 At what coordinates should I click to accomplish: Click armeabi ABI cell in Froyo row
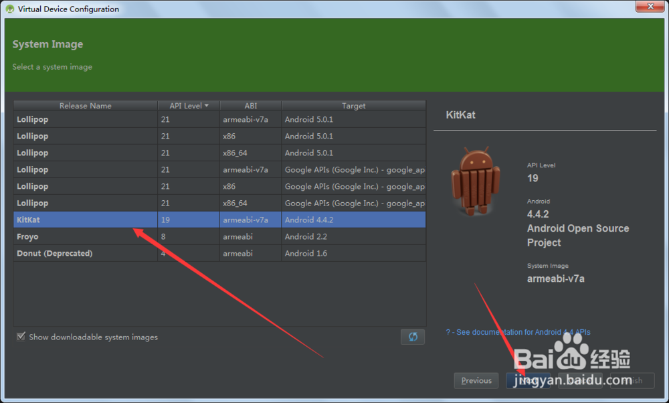point(250,236)
